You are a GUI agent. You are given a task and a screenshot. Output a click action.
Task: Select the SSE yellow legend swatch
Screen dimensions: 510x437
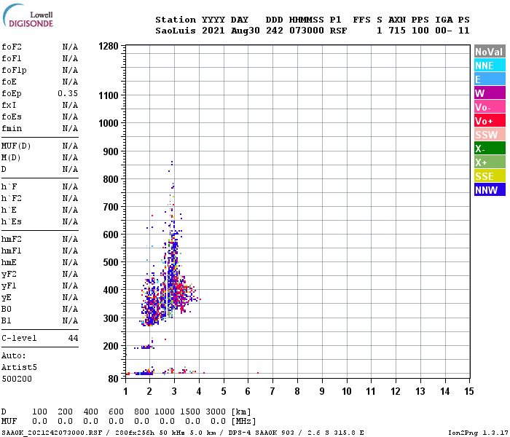pyautogui.click(x=490, y=176)
